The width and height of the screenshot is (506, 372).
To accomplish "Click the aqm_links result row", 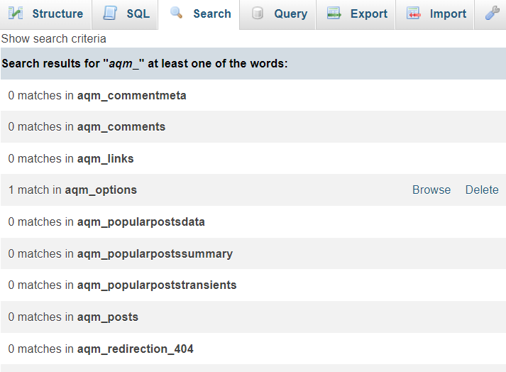I will coord(71,158).
